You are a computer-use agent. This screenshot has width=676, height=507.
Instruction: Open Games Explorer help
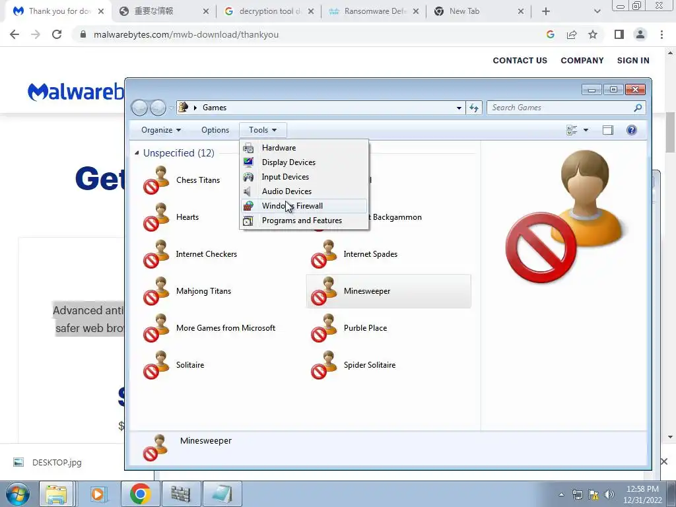point(632,130)
